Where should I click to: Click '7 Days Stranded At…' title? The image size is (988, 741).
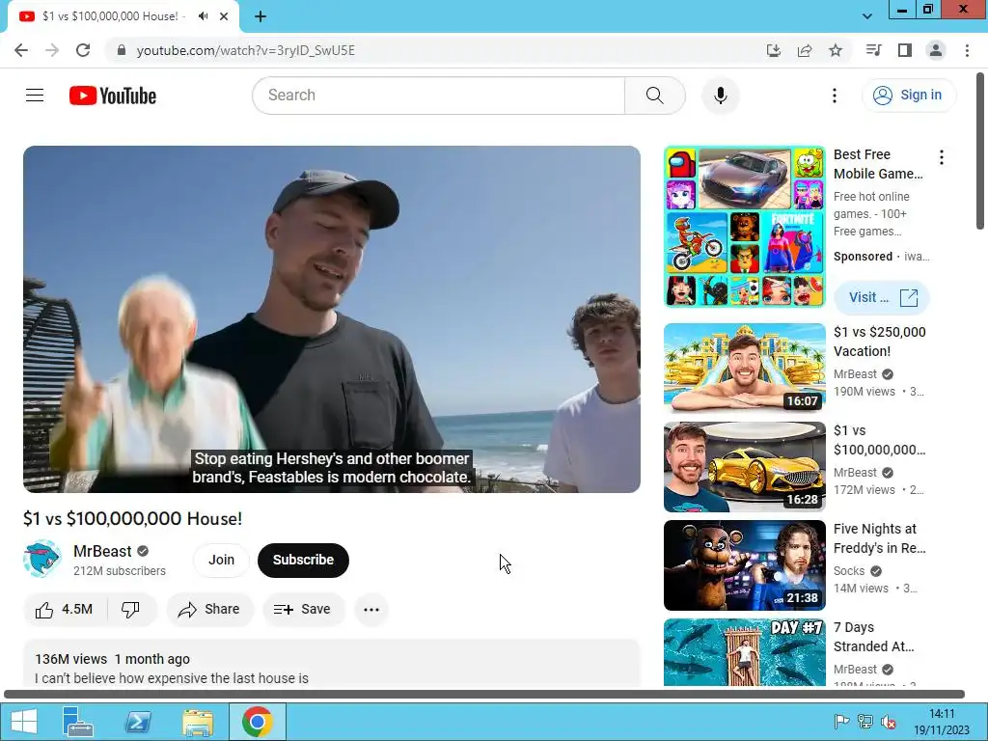874,637
